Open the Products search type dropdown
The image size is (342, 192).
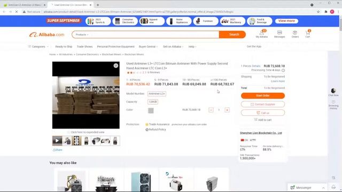pyautogui.click(x=82, y=35)
